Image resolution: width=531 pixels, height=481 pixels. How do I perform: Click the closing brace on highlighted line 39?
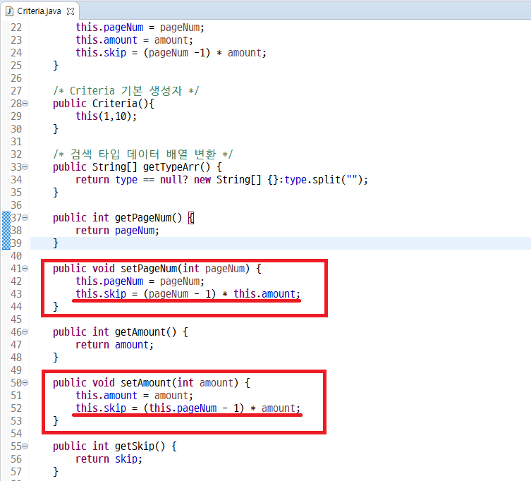[56, 243]
